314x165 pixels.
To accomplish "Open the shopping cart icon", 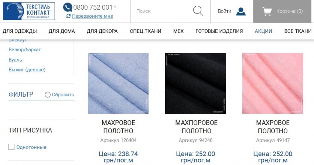I will [267, 11].
